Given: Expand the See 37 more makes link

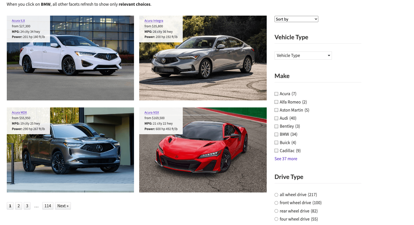Looking at the screenshot, I should pyautogui.click(x=286, y=159).
